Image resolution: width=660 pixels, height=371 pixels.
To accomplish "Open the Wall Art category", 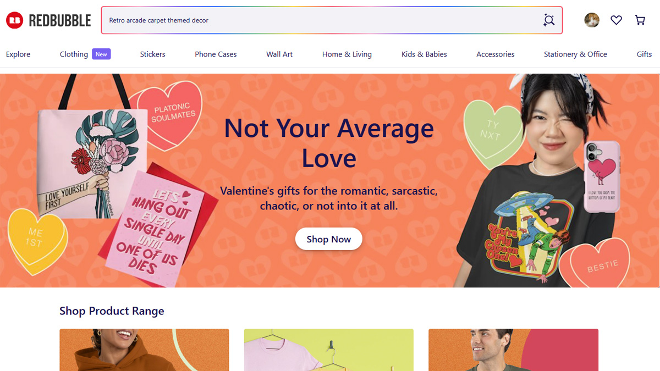I will tap(279, 54).
